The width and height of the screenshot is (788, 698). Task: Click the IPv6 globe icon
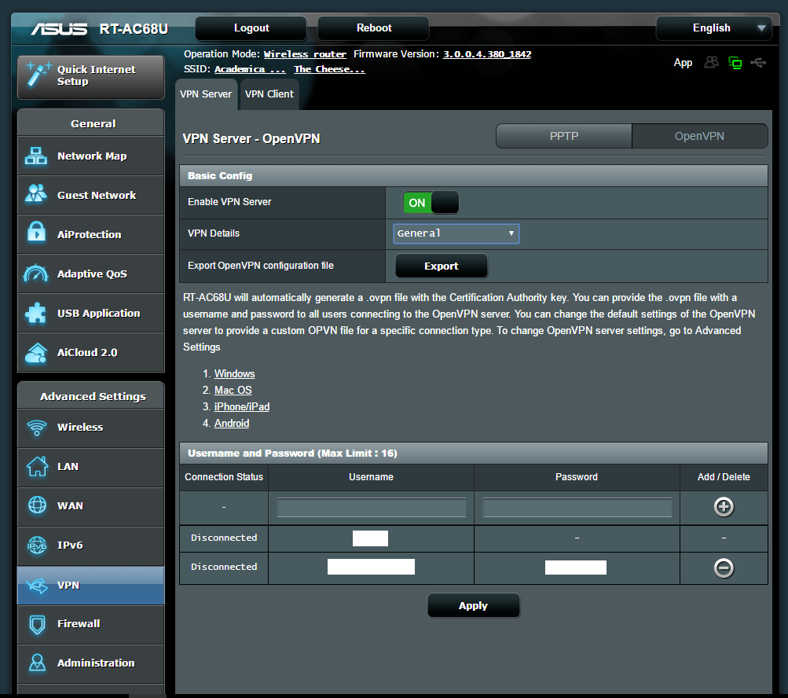tap(37, 545)
